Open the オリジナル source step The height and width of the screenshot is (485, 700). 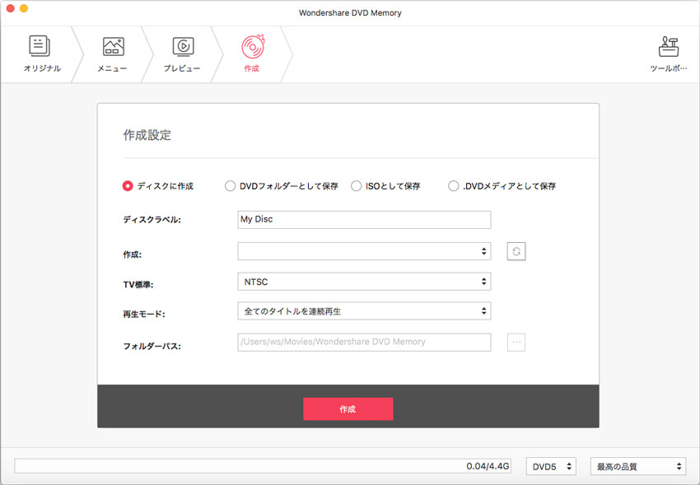[x=41, y=54]
